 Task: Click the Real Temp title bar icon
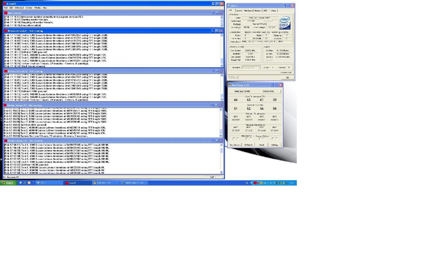coord(230,85)
